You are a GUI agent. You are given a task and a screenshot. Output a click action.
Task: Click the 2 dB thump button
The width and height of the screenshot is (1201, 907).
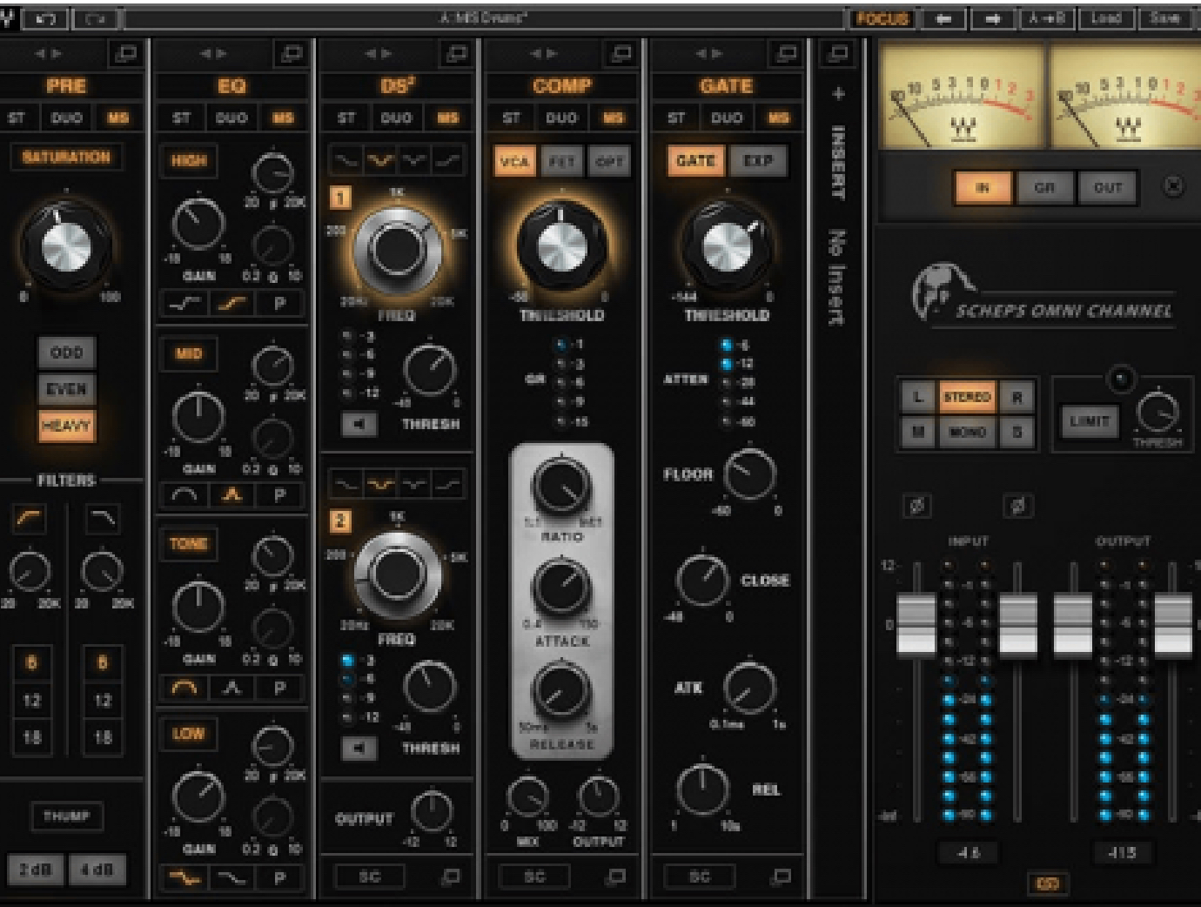coord(35,869)
